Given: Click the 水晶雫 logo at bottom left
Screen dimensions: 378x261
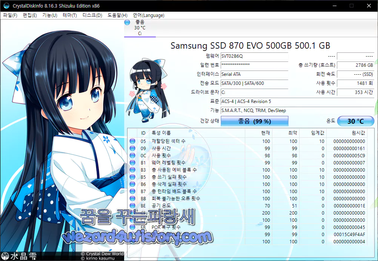Looking at the screenshot, I should 19,256.
